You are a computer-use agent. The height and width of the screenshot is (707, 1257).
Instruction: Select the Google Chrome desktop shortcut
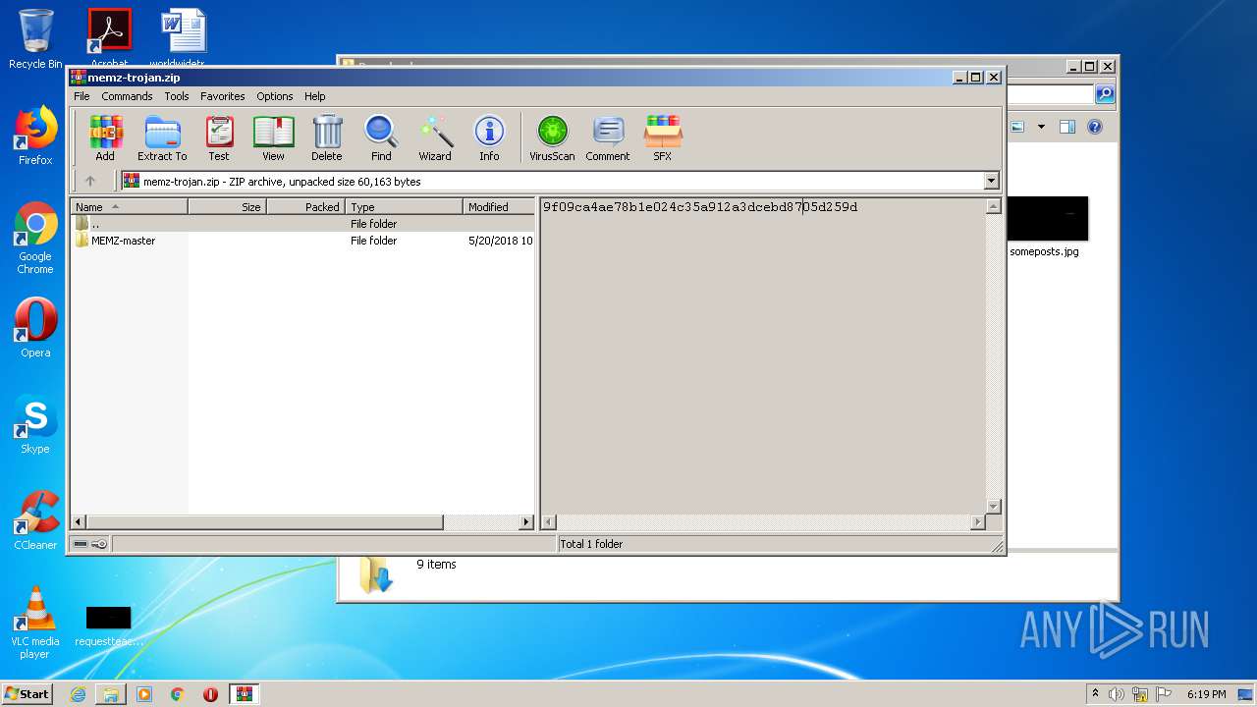(x=35, y=239)
